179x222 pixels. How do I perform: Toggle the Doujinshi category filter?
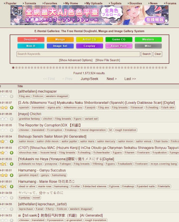[x=31, y=40]
